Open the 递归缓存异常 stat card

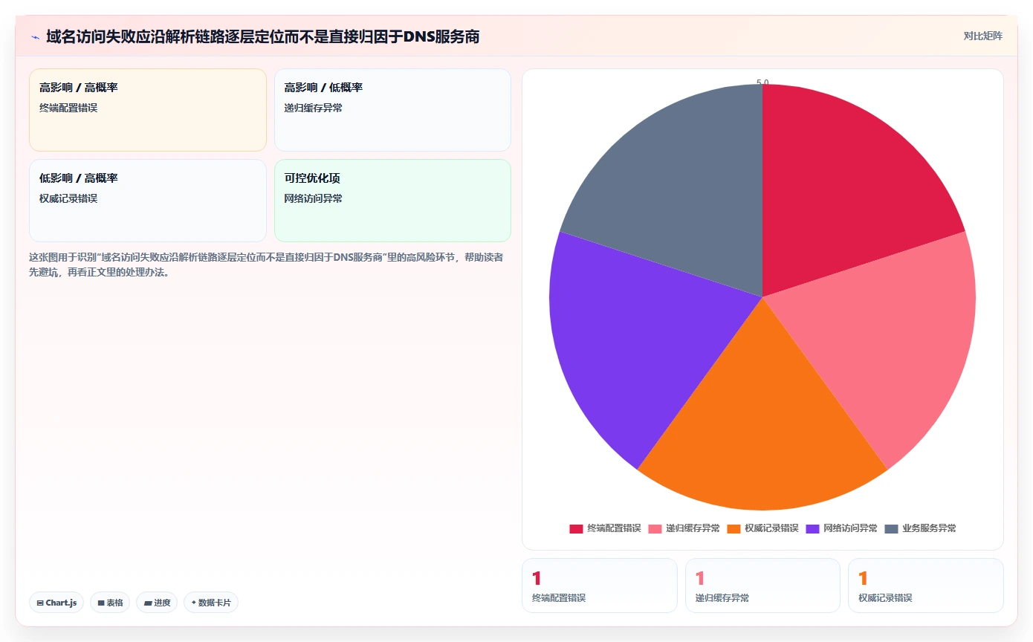[x=762, y=586]
